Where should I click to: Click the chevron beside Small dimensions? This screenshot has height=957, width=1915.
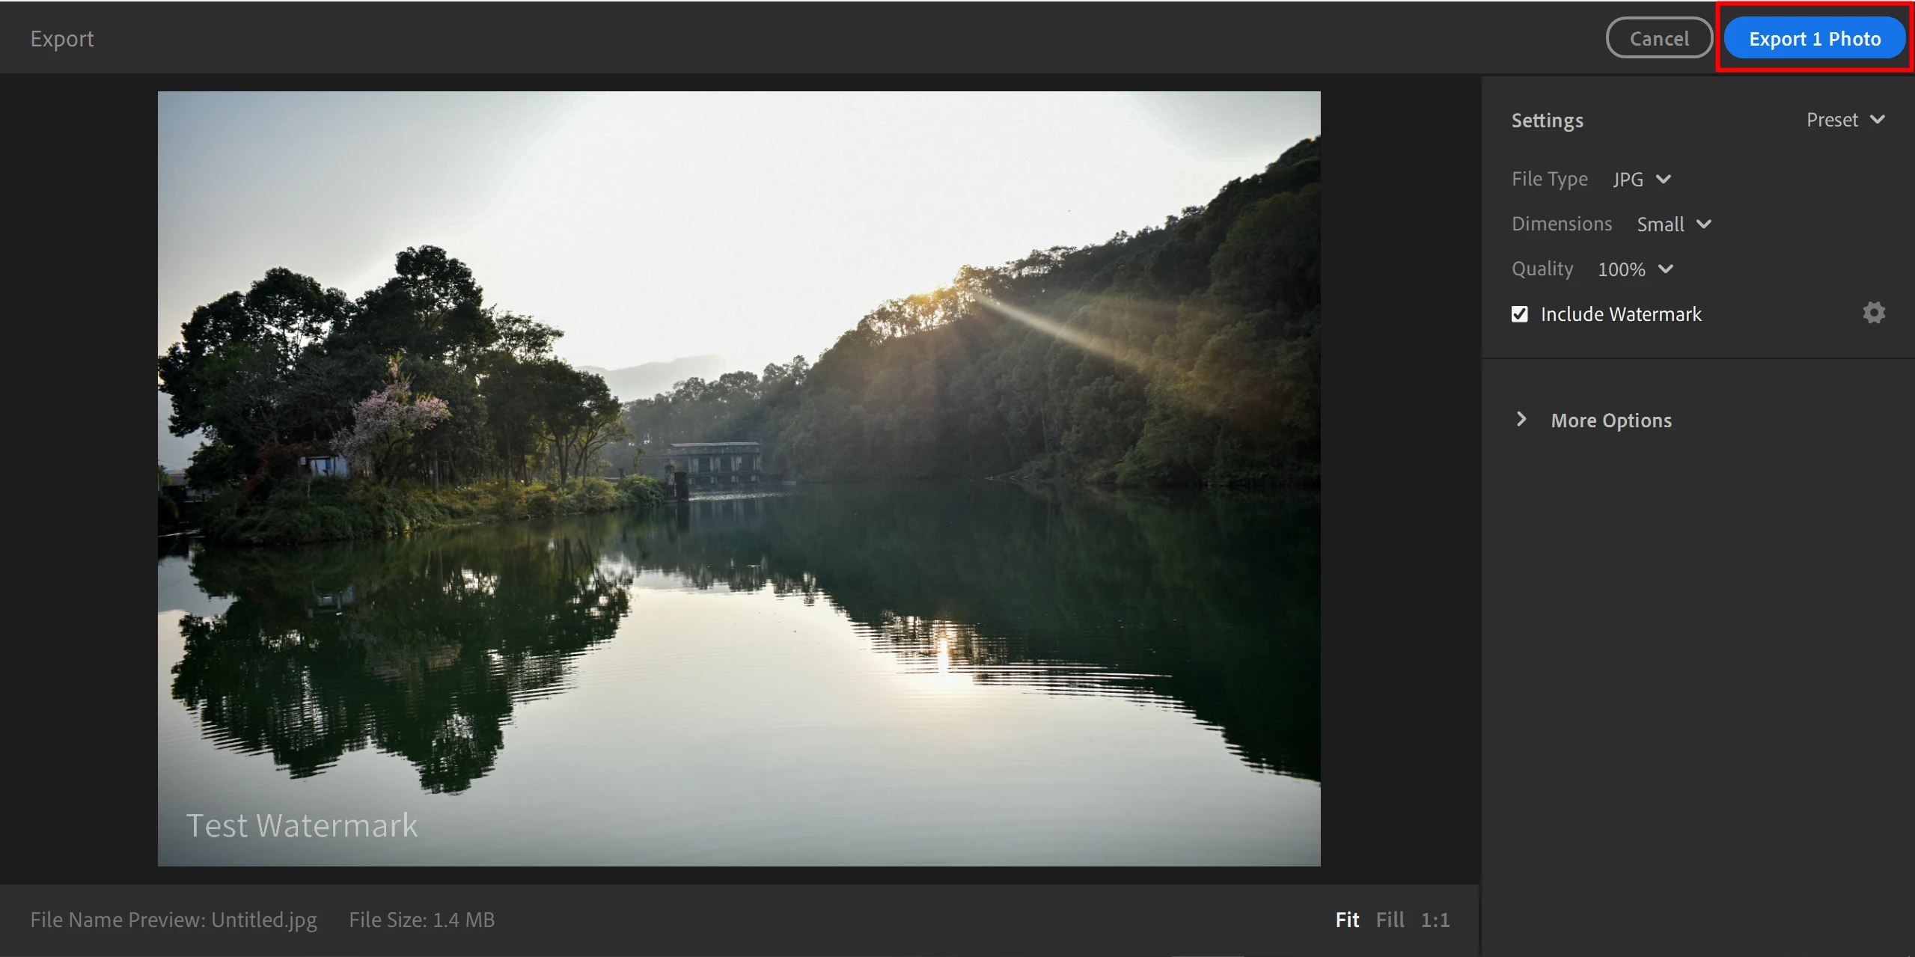(1704, 224)
